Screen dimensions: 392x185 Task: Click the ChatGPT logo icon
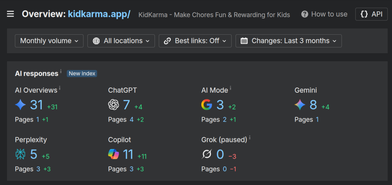(x=114, y=105)
